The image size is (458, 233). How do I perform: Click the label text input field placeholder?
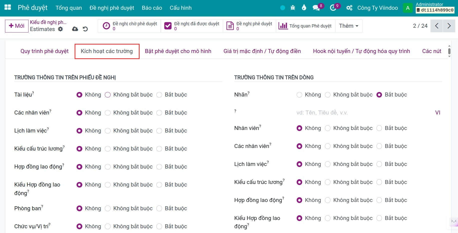pos(364,113)
